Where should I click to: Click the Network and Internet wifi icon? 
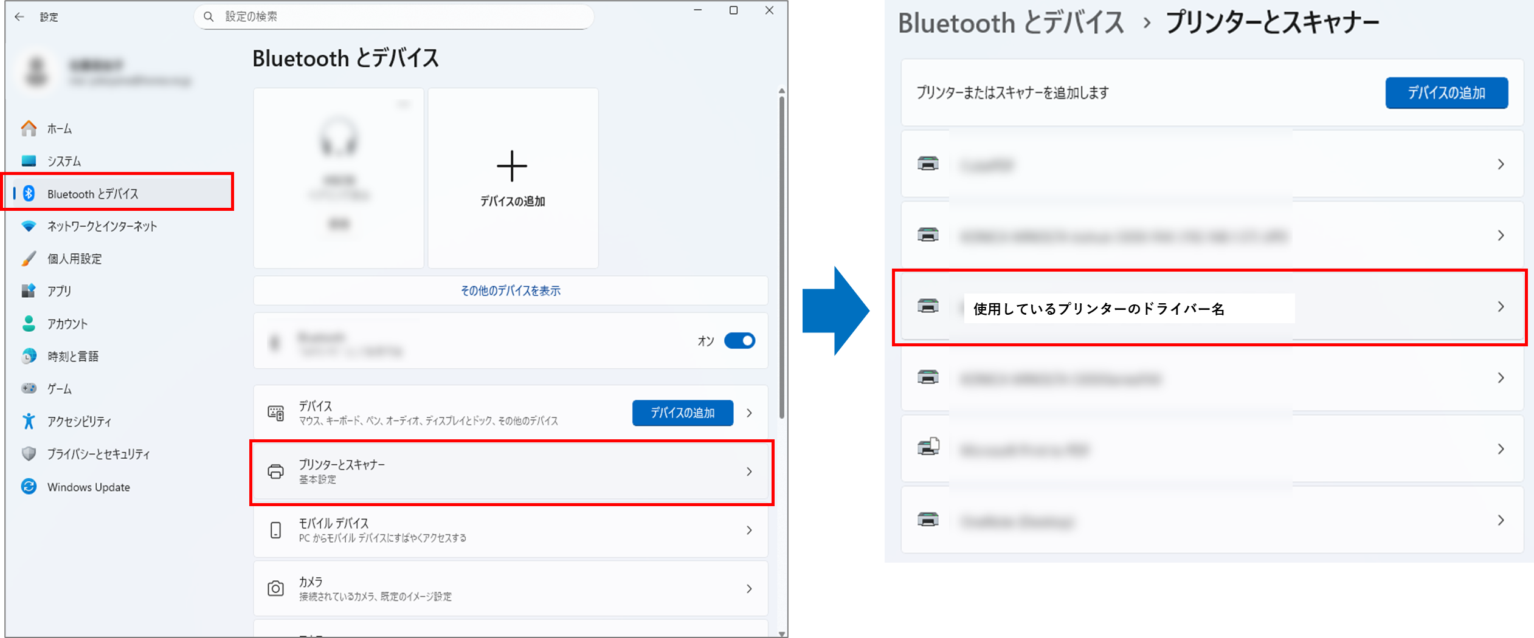point(29,226)
